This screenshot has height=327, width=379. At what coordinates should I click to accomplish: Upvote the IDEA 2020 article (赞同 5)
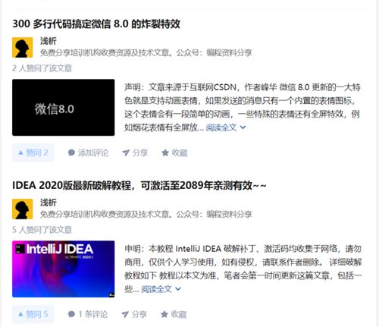click(x=33, y=314)
